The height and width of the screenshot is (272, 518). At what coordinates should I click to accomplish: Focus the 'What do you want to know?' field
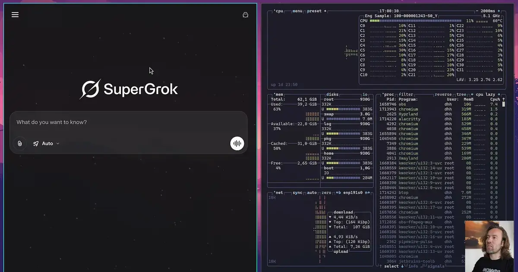point(129,122)
